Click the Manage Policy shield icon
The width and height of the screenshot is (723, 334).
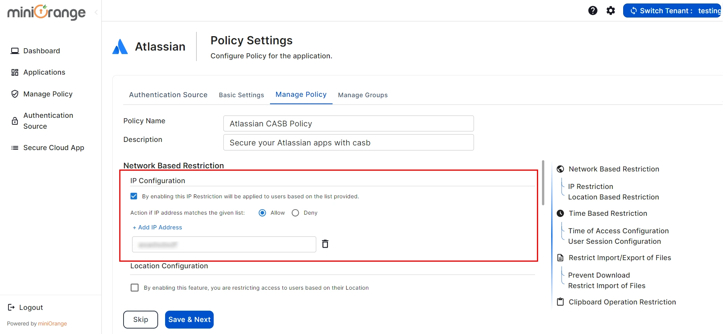point(15,94)
